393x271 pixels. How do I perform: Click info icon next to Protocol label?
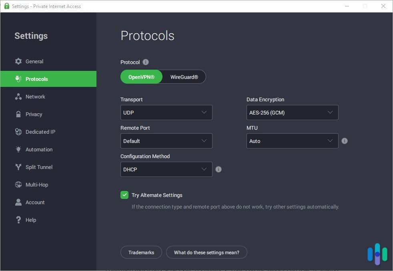click(x=146, y=62)
